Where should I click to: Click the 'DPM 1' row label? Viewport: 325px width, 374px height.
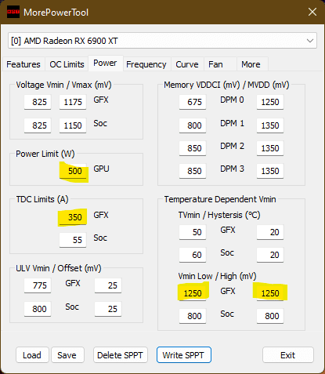[x=232, y=123]
